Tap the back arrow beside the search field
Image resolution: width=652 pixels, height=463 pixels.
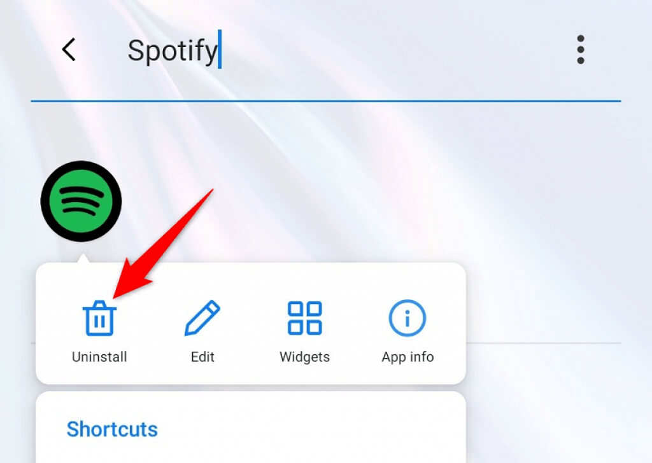[69, 50]
